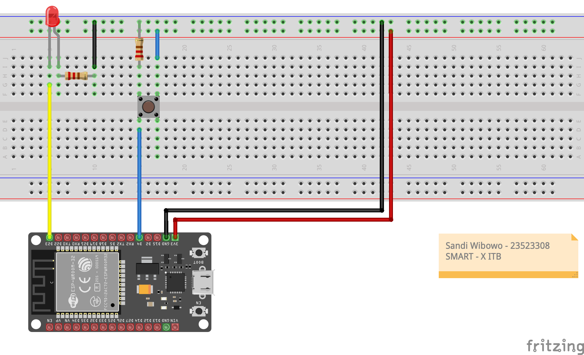Click the PCB antenna trace on ESP32
The height and width of the screenshot is (355, 584).
point(43,285)
